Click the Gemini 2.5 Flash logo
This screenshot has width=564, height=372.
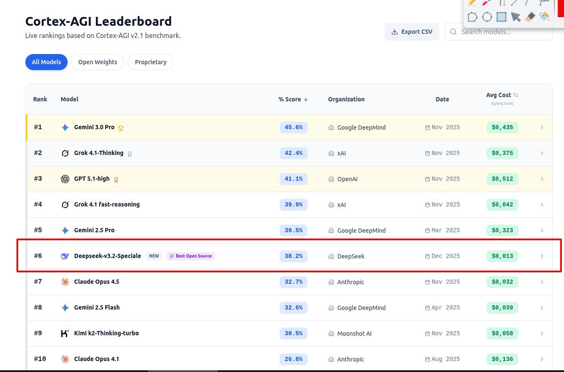[65, 308]
